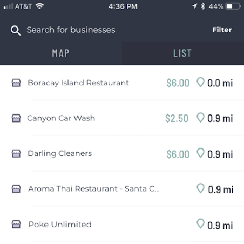Open Aroma Thai Restaurant - Santa C... listing

[122, 189]
